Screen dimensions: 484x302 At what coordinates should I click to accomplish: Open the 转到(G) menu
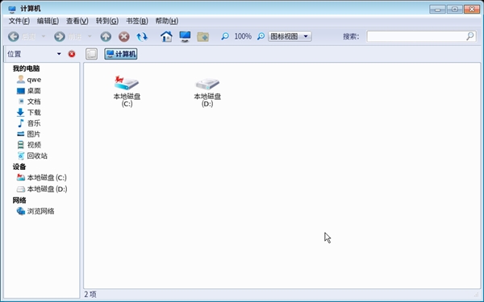click(x=106, y=21)
